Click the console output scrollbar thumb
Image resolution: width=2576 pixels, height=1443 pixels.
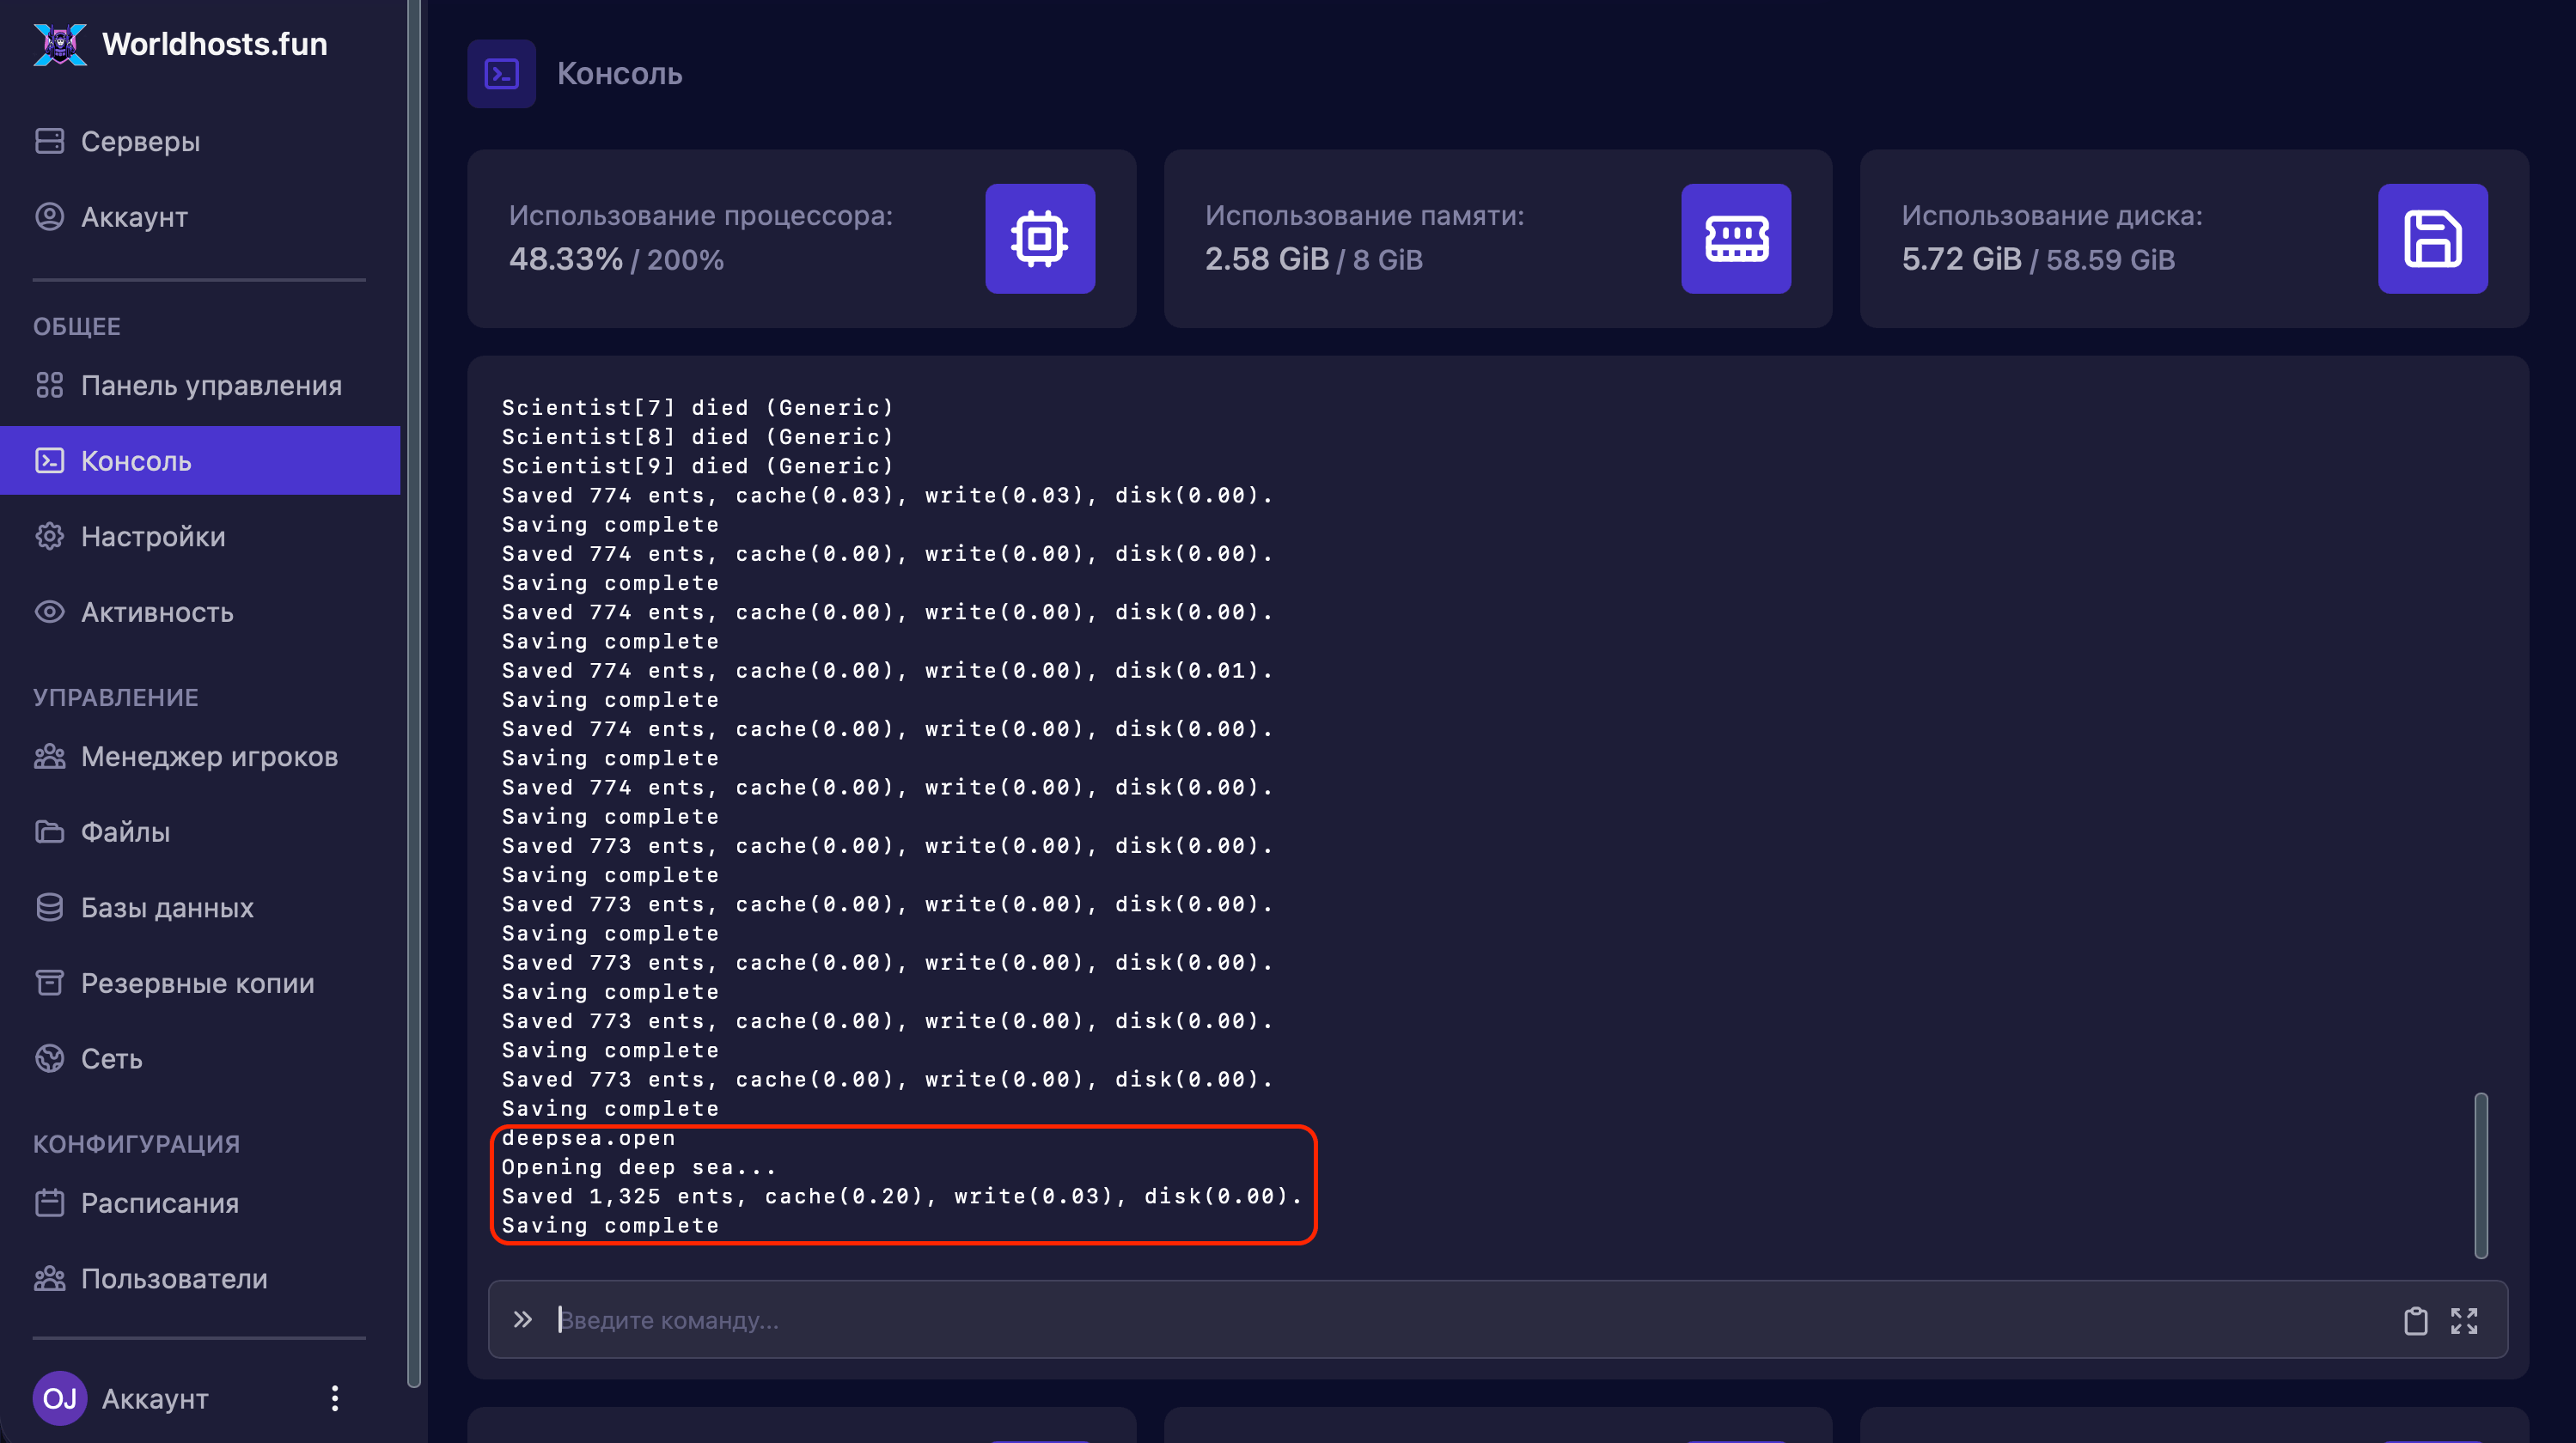(x=2481, y=1176)
